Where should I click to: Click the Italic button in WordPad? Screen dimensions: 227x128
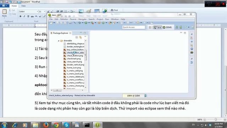[x=24, y=16]
